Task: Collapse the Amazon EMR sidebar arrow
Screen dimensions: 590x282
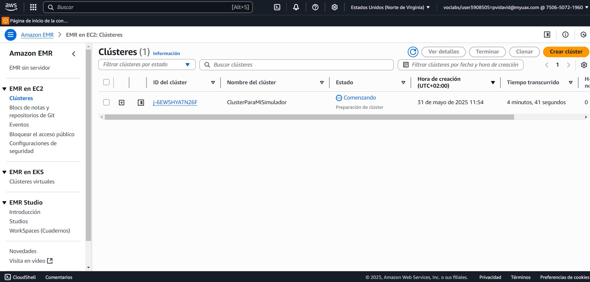Action: point(74,54)
